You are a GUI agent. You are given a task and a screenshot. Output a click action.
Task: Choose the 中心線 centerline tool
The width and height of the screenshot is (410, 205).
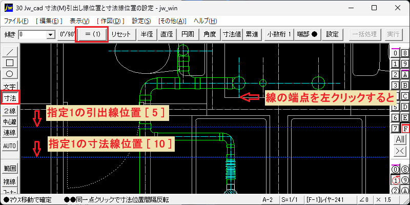[x=10, y=122]
